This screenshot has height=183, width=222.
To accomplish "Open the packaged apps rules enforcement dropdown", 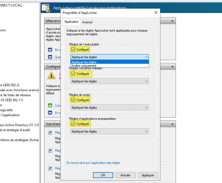I will 110,131.
